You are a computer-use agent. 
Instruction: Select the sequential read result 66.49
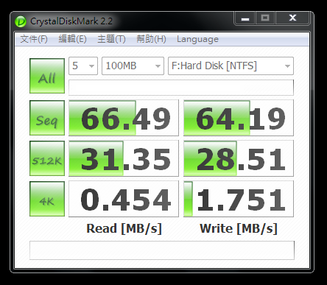coord(124,118)
